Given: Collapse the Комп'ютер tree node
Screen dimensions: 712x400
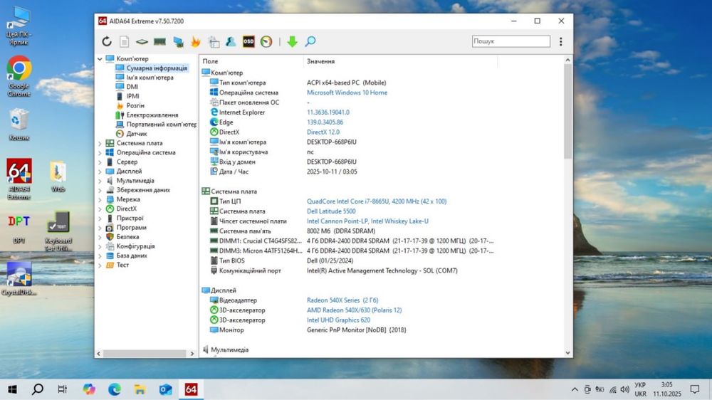Looking at the screenshot, I should pyautogui.click(x=100, y=58).
